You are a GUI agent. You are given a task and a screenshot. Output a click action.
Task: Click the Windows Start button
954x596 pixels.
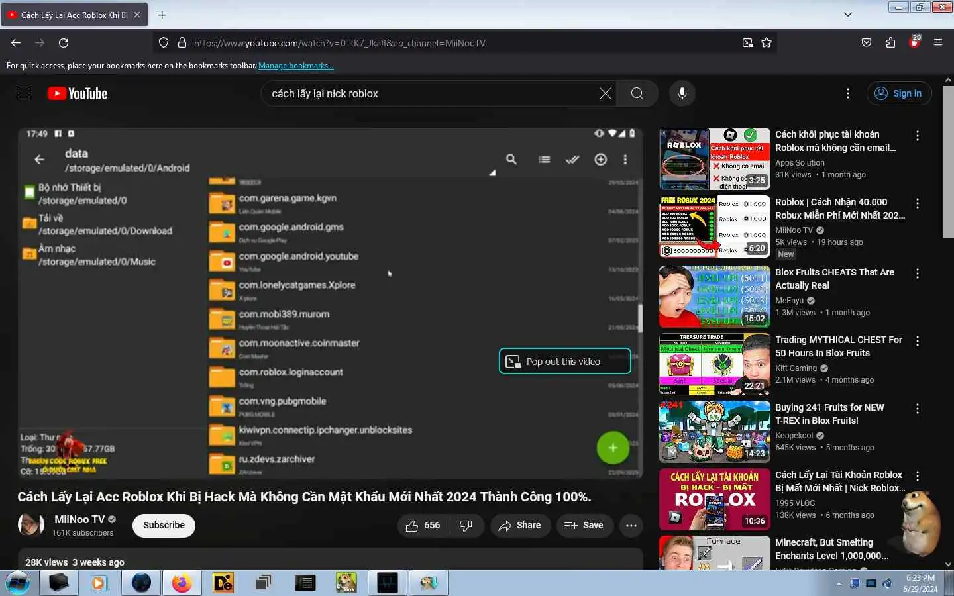[18, 583]
